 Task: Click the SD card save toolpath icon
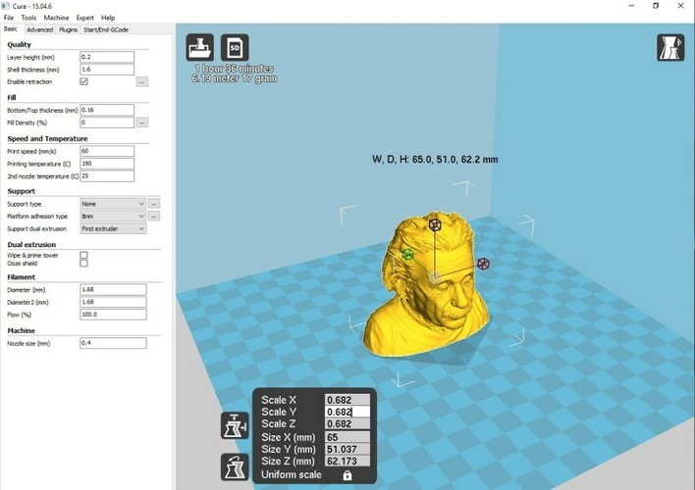pyautogui.click(x=235, y=47)
